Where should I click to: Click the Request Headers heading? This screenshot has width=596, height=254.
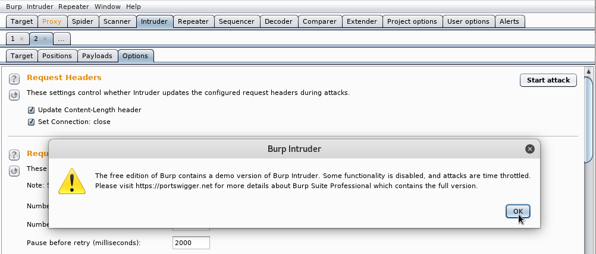(64, 77)
